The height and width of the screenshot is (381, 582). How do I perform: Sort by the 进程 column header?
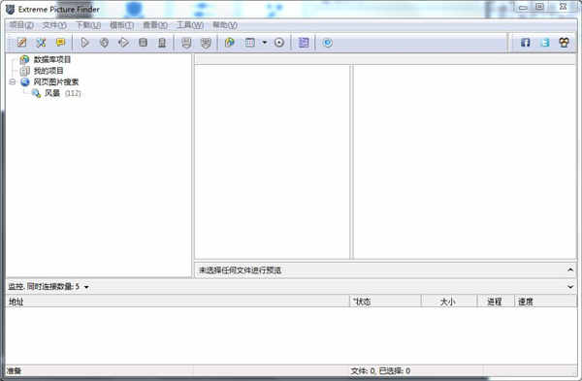pos(496,302)
